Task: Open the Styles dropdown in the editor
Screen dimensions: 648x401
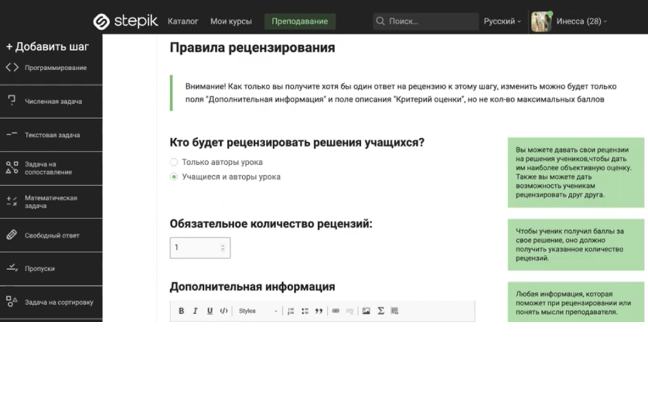Action: click(258, 311)
